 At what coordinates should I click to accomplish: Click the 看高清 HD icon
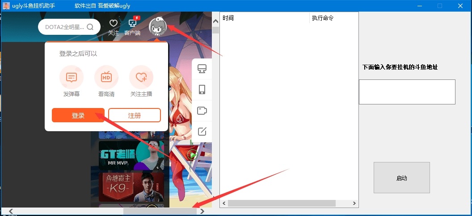[106, 77]
